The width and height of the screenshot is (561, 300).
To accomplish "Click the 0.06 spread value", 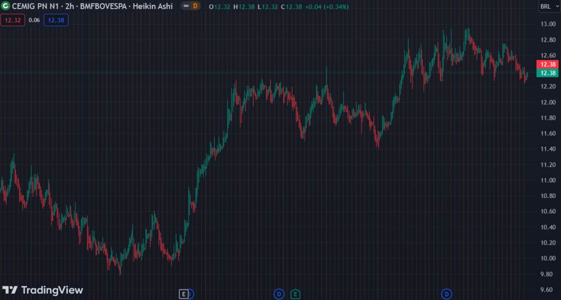I will pos(33,20).
